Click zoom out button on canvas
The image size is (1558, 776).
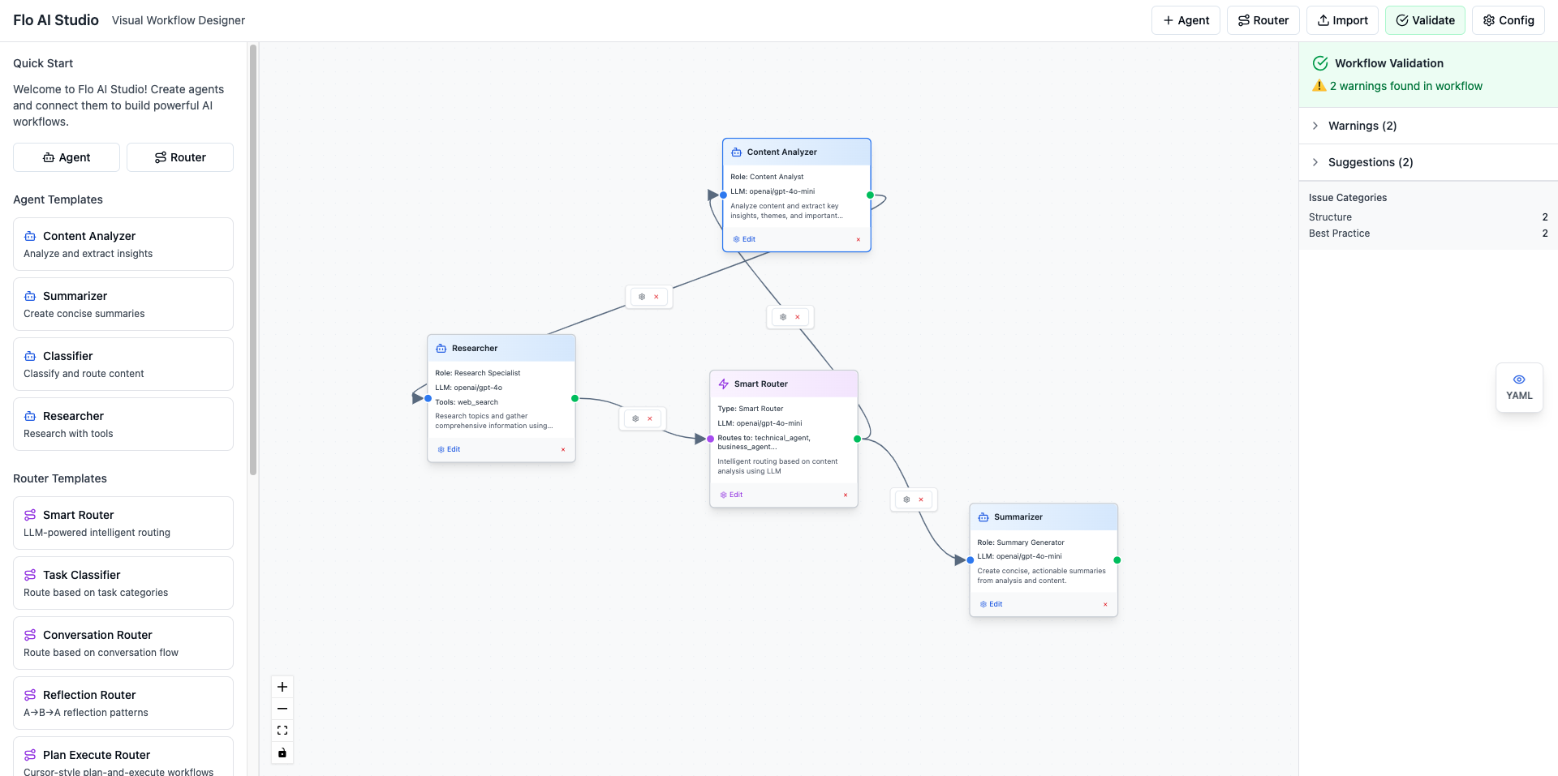282,709
